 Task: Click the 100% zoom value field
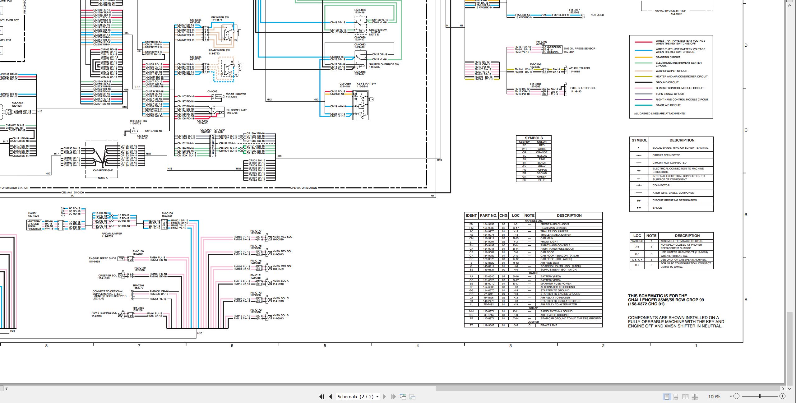click(715, 396)
